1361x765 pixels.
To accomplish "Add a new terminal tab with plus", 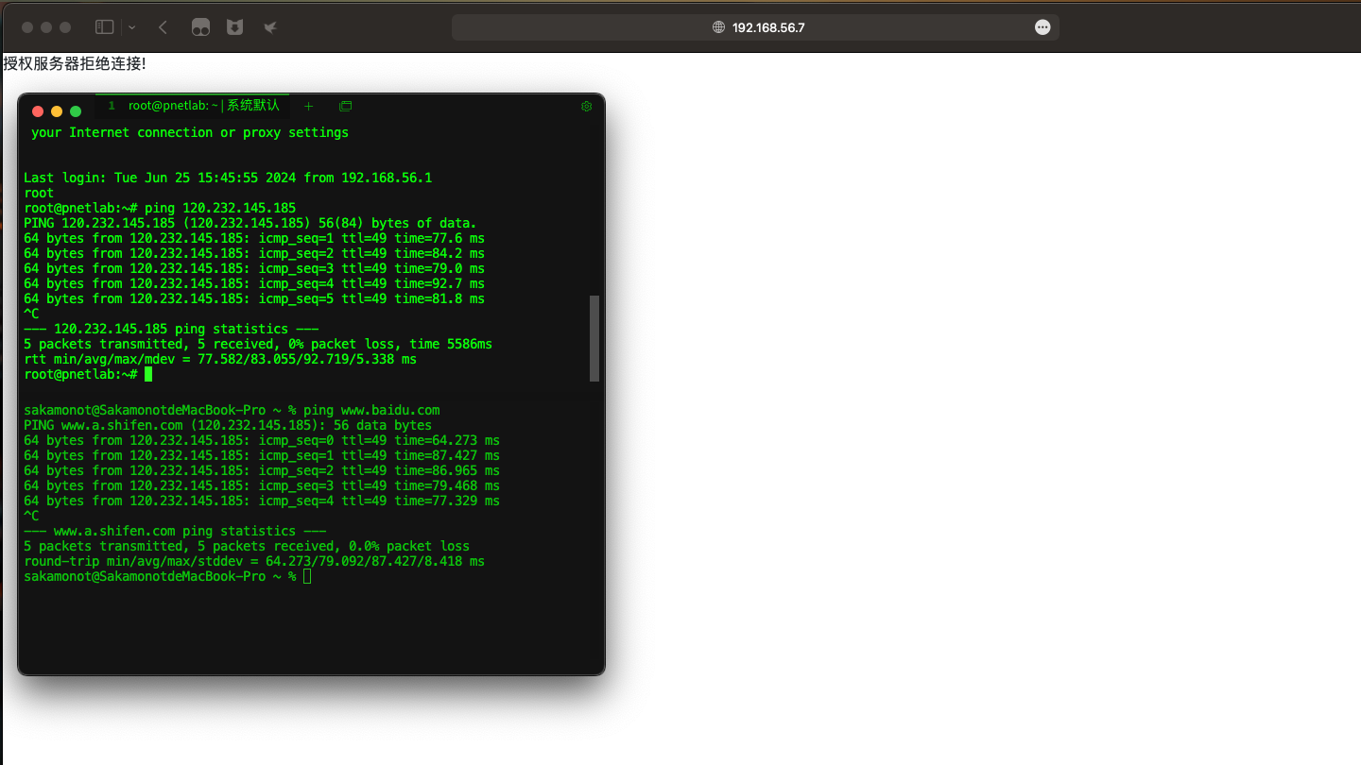I will click(x=308, y=107).
